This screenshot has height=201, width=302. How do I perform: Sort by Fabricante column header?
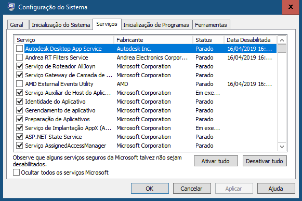click(x=153, y=40)
